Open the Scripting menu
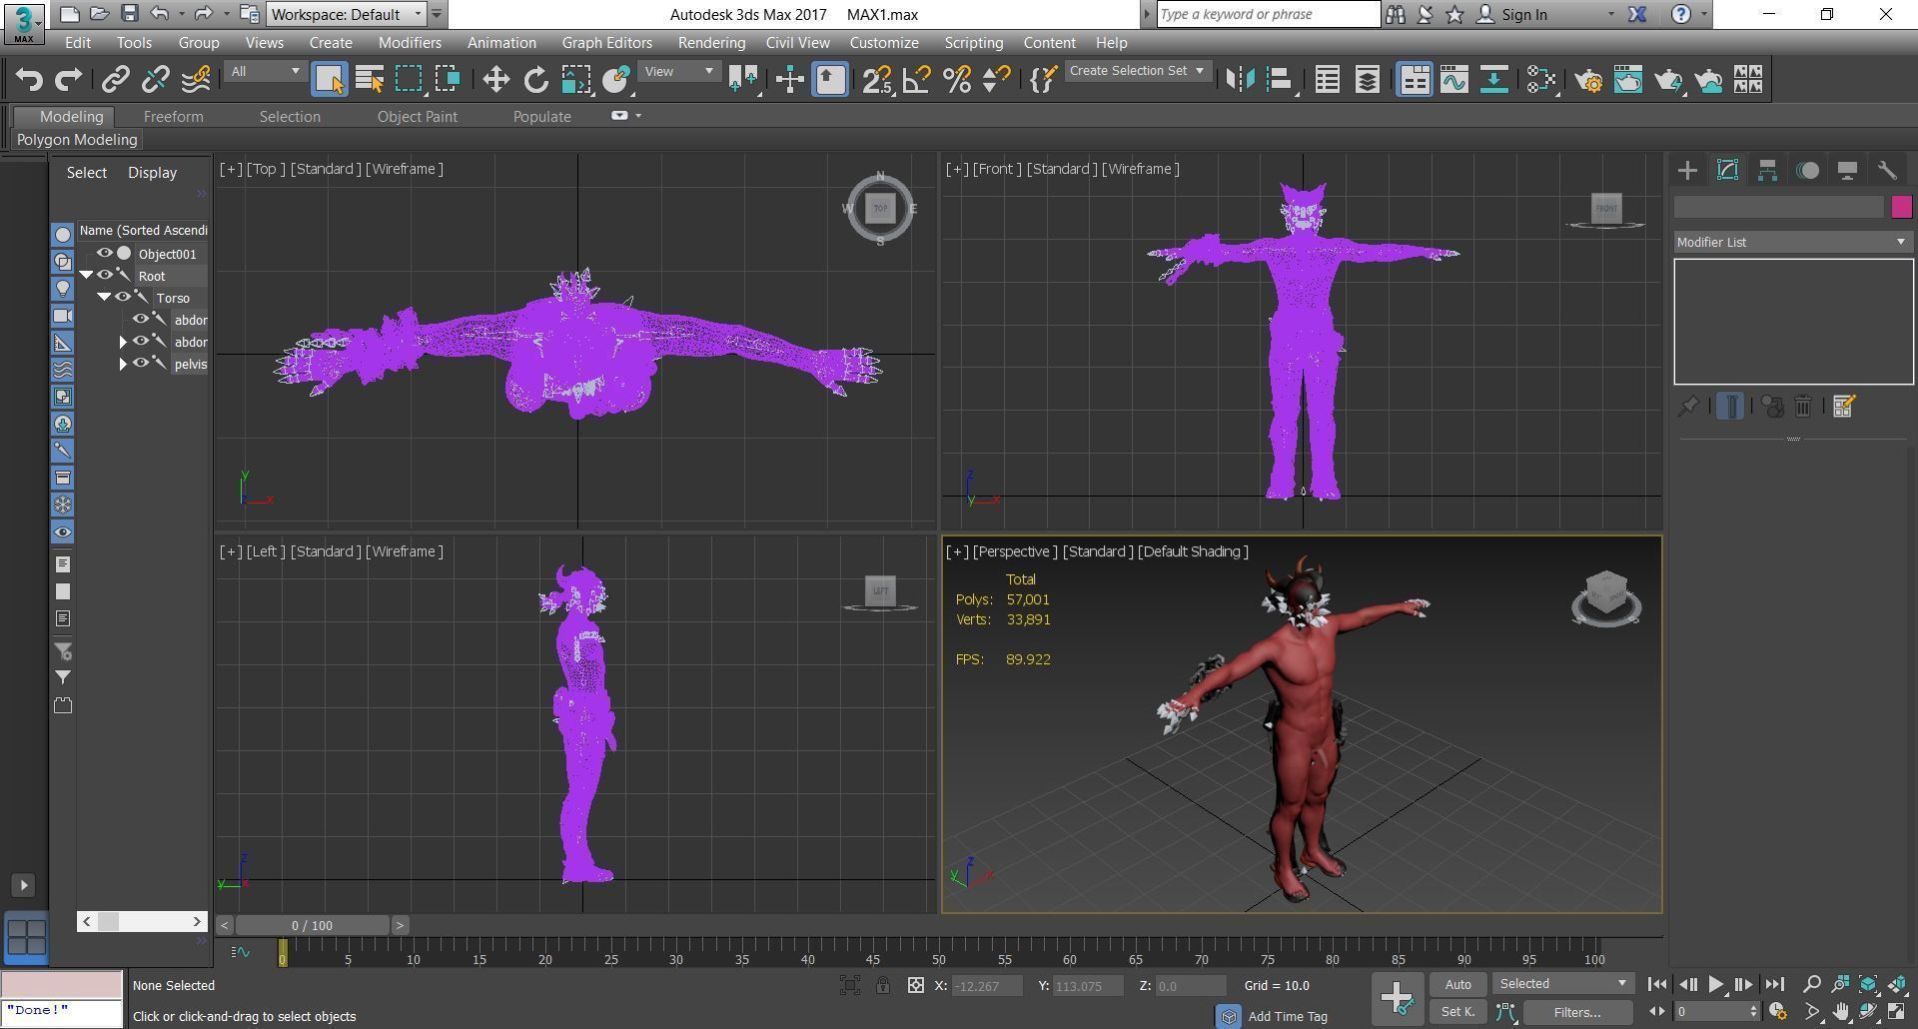 (x=973, y=43)
